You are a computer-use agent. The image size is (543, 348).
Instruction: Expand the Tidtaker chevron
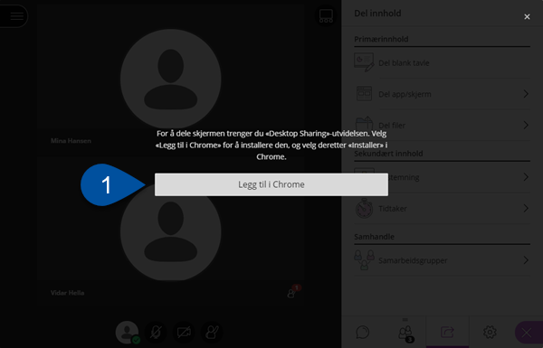(x=526, y=208)
